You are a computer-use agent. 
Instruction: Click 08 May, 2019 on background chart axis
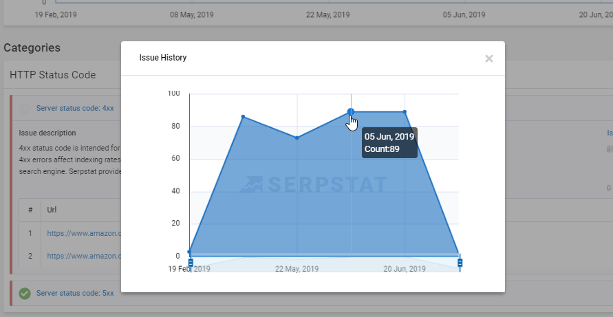tap(191, 15)
